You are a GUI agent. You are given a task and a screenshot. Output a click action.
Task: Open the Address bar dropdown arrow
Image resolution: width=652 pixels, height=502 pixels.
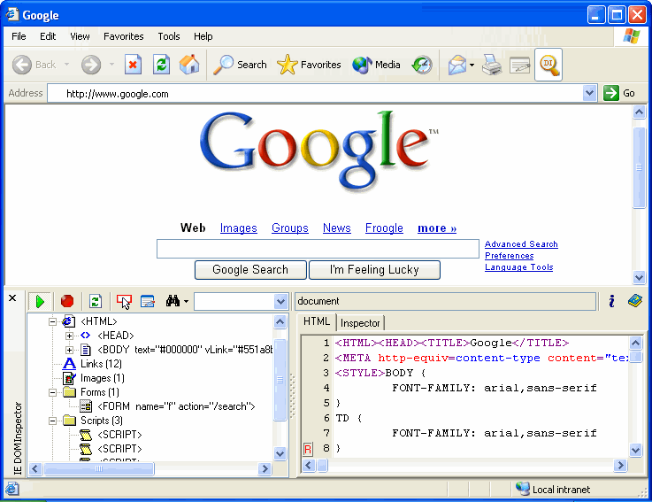589,93
